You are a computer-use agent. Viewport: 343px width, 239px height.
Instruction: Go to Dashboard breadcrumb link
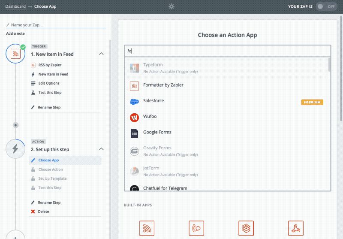15,6
